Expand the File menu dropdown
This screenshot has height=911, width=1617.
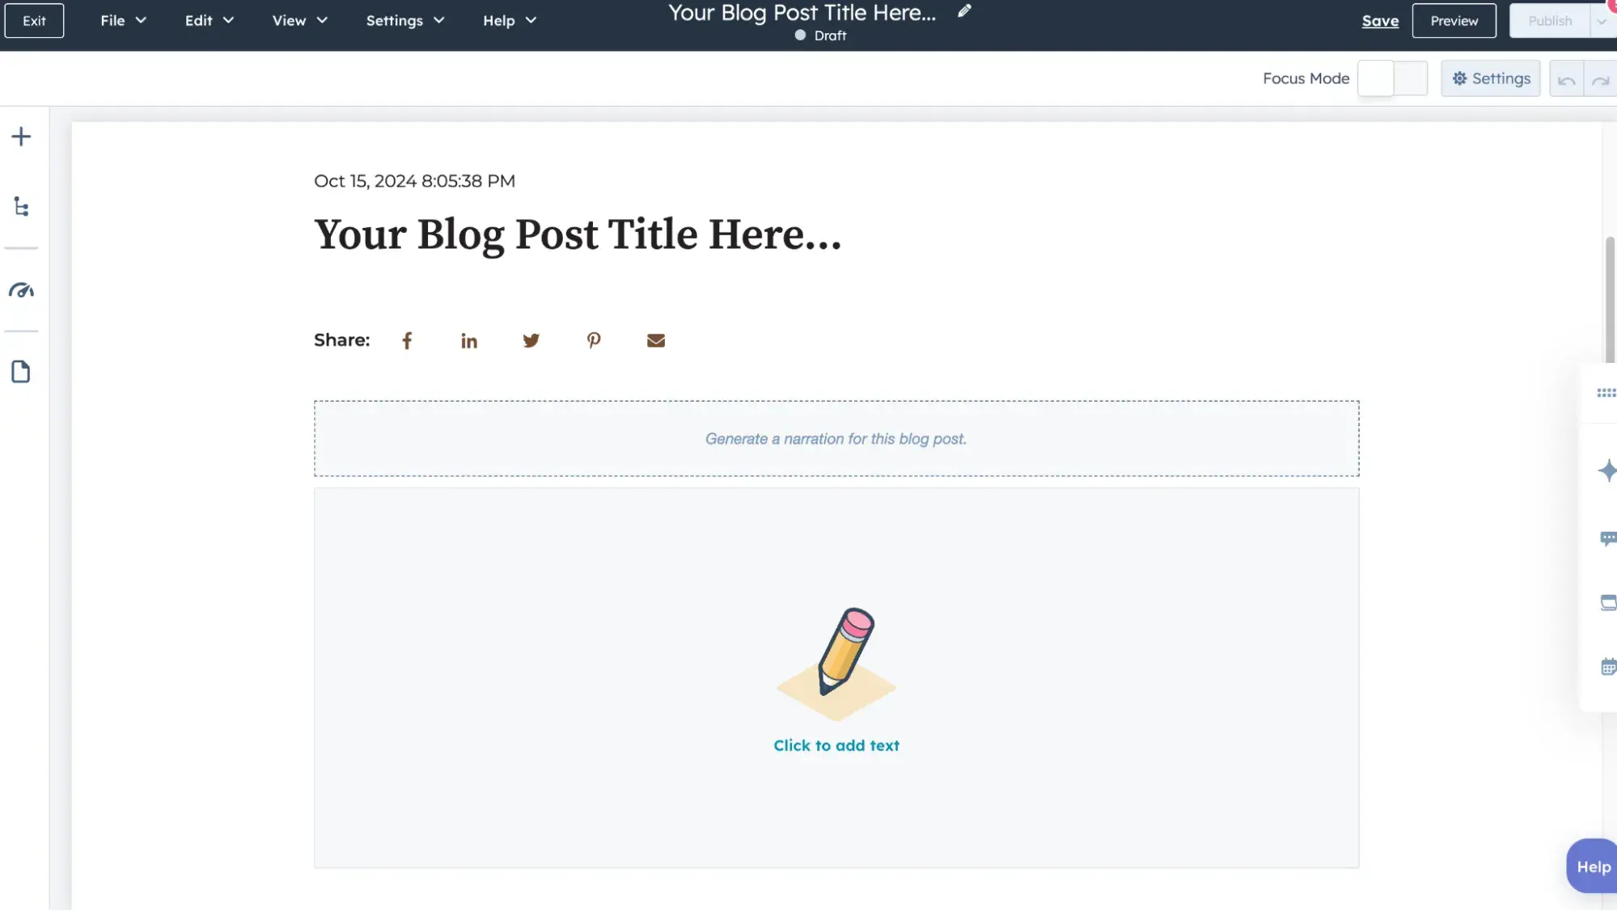123,20
